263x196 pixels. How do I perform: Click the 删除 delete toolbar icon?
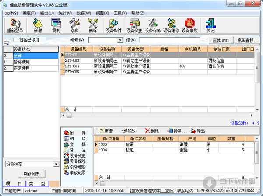tap(93, 25)
